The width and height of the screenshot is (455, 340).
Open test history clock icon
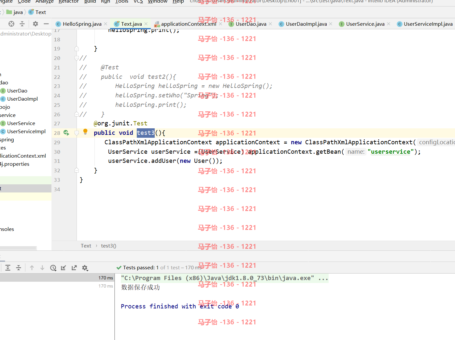coord(53,268)
